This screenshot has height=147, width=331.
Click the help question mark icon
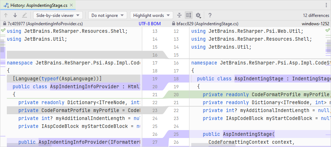[x=210, y=15]
